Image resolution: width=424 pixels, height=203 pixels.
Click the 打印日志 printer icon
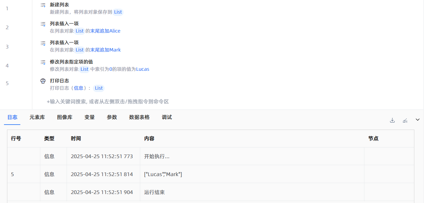[x=43, y=81]
